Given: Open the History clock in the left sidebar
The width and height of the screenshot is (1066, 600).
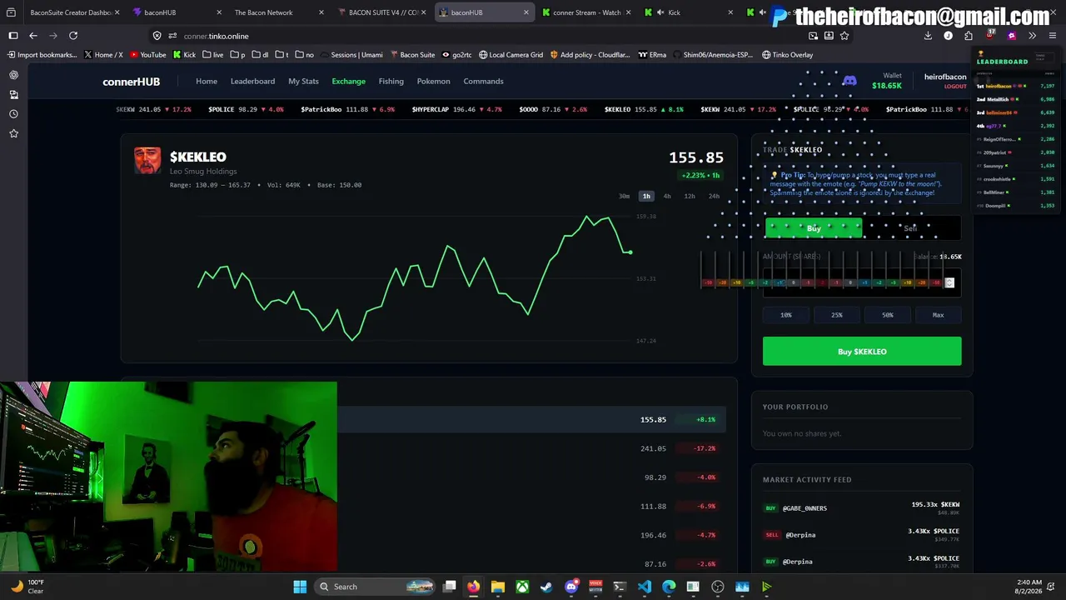Looking at the screenshot, I should [x=13, y=114].
